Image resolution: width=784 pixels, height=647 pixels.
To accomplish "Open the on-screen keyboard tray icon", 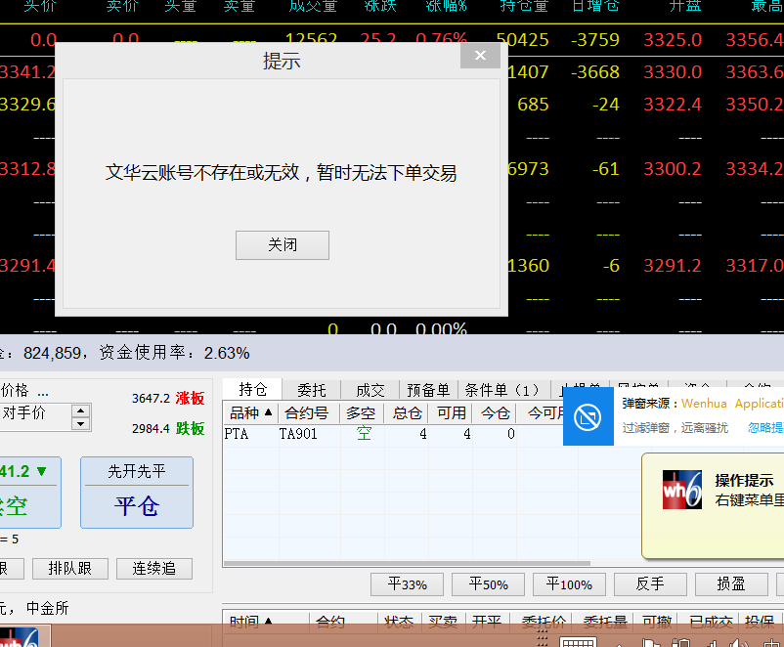I will [579, 642].
